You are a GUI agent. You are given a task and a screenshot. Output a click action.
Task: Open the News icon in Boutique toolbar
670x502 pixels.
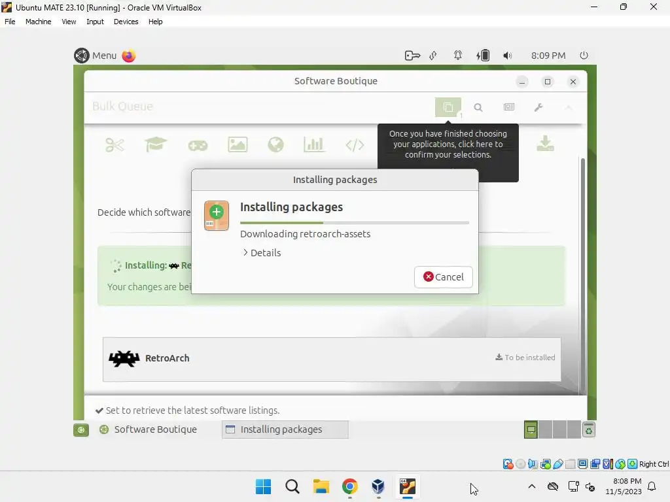(508, 107)
